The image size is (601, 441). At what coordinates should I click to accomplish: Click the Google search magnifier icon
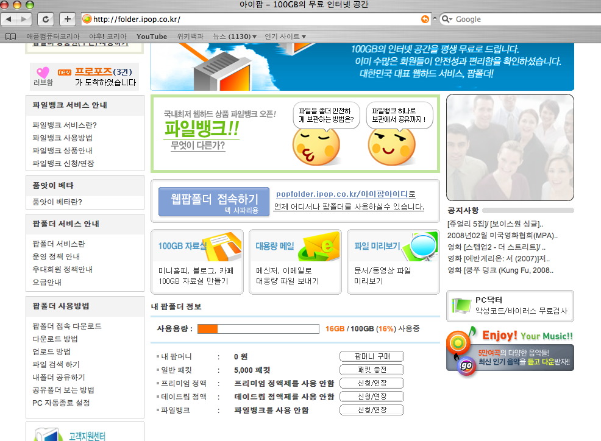pyautogui.click(x=445, y=19)
